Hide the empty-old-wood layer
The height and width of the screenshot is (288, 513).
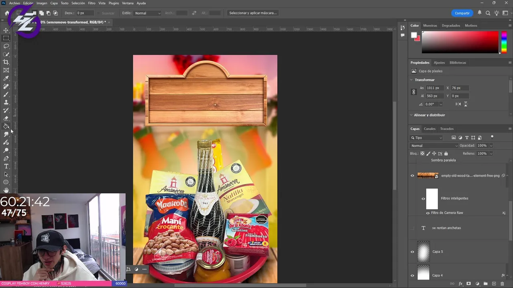(x=412, y=176)
